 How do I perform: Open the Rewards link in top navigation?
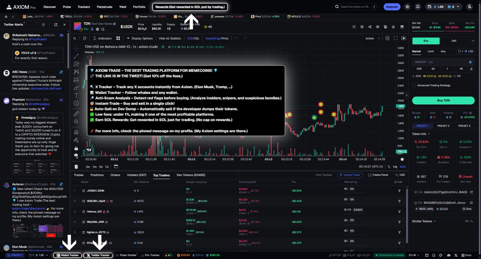click(x=190, y=7)
